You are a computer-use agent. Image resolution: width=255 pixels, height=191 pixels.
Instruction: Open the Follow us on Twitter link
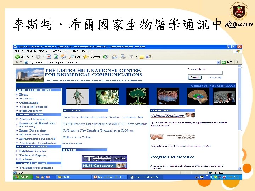[78, 137]
